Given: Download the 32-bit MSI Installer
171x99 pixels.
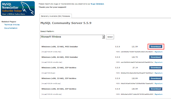Looking at the screenshot, I should click(156, 46).
